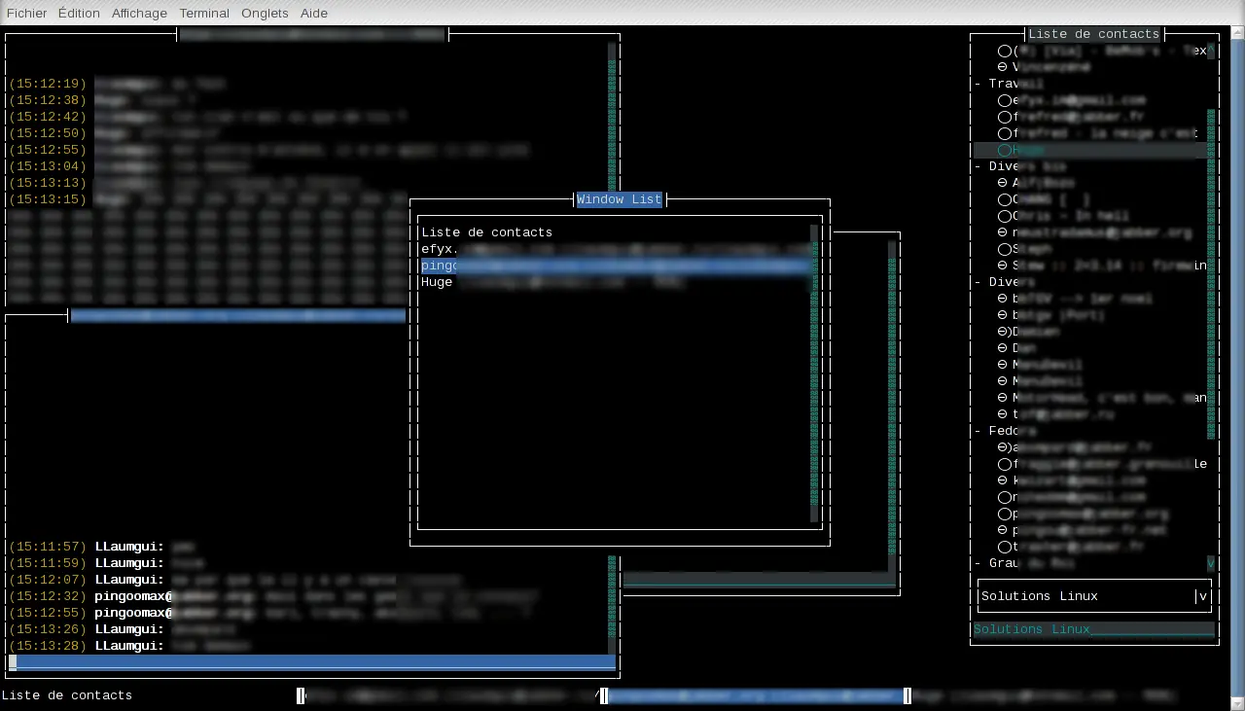Open the Aide menu
Screen dimensions: 1245x711
[x=314, y=13]
